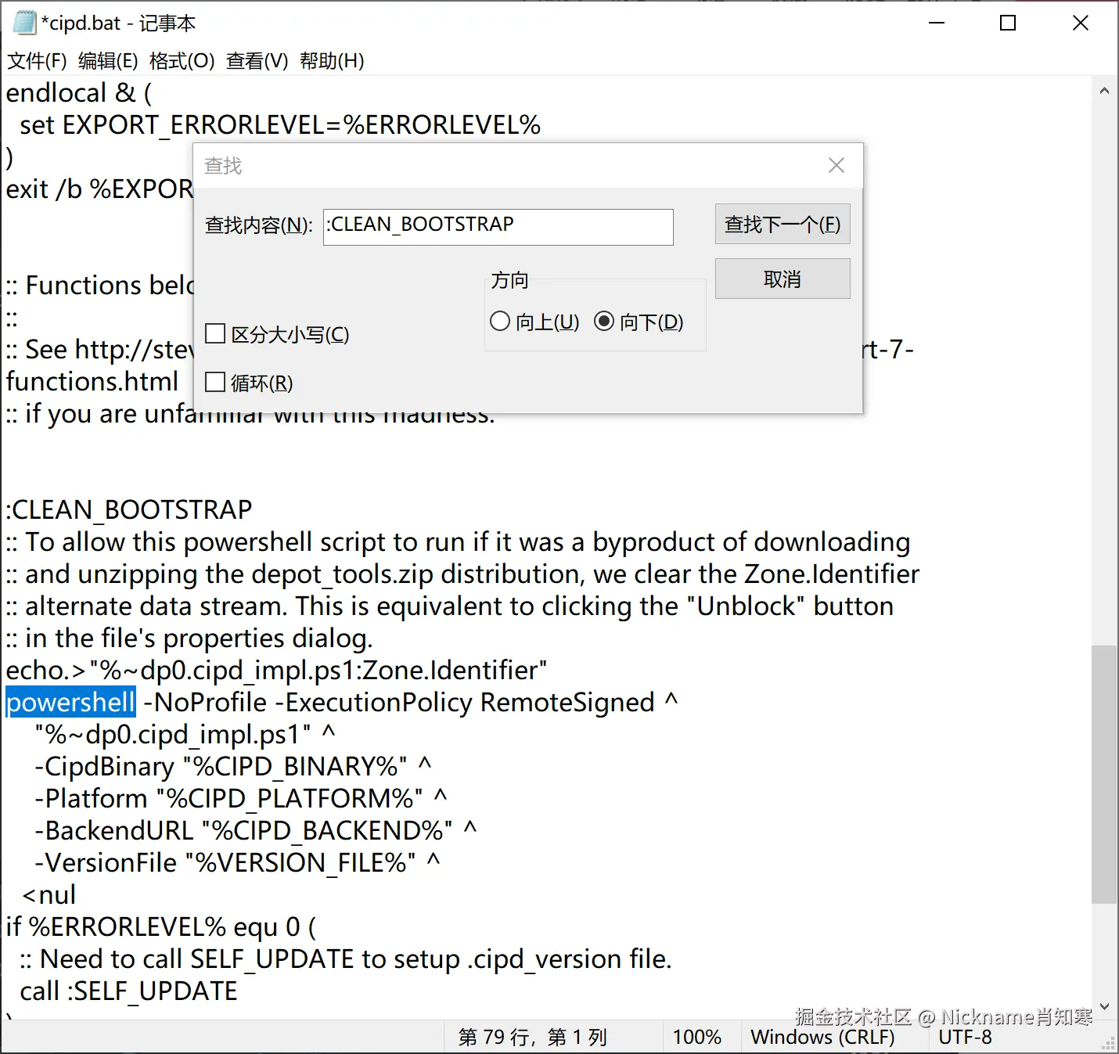Click the scrollbar up arrow
This screenshot has width=1119, height=1054.
pyautogui.click(x=1104, y=90)
